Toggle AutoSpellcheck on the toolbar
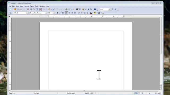This screenshot has width=170, height=95. coord(40,9)
